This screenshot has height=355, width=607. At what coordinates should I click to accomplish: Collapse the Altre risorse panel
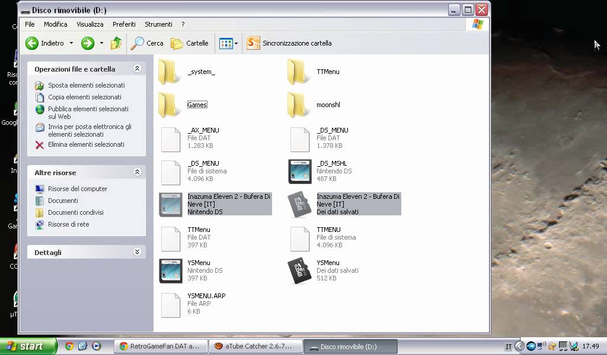coord(137,172)
